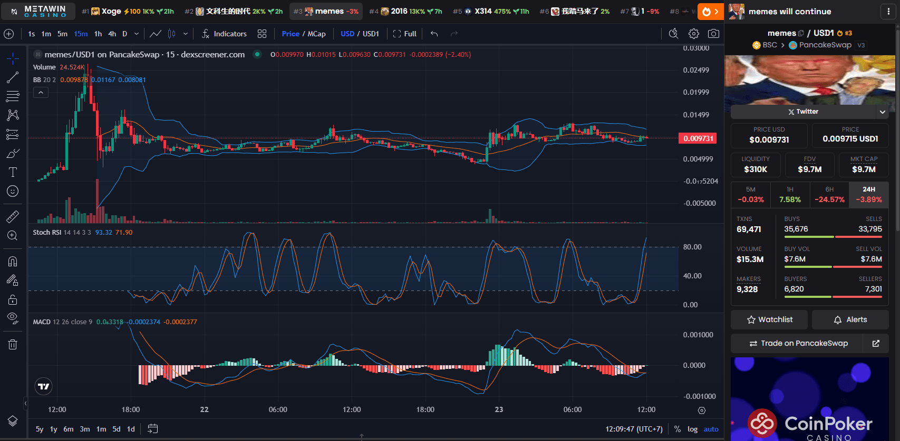Open the Indicators dialog
Screen dimensions: 900x441
tap(224, 34)
